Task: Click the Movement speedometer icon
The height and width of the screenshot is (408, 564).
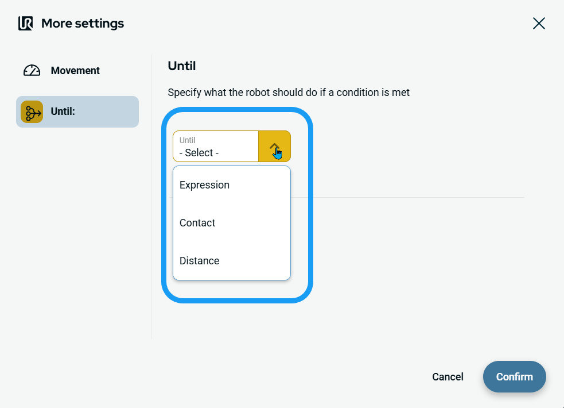Action: tap(32, 71)
